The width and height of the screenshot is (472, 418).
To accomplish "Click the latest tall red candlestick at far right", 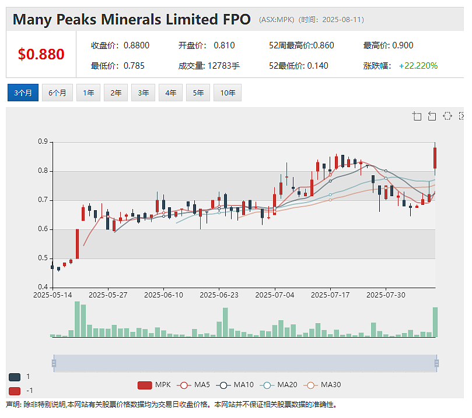I will (435, 158).
